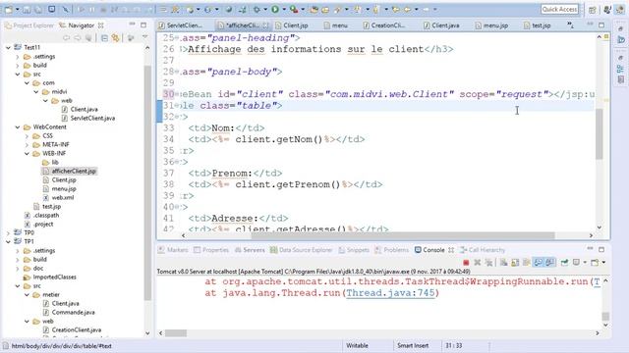The width and height of the screenshot is (629, 353).
Task: Click the New file toolbar icon
Action: pos(9,9)
